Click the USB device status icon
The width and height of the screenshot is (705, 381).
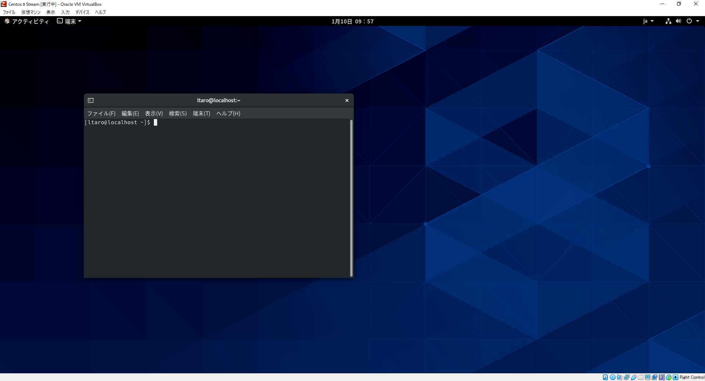(x=634, y=377)
